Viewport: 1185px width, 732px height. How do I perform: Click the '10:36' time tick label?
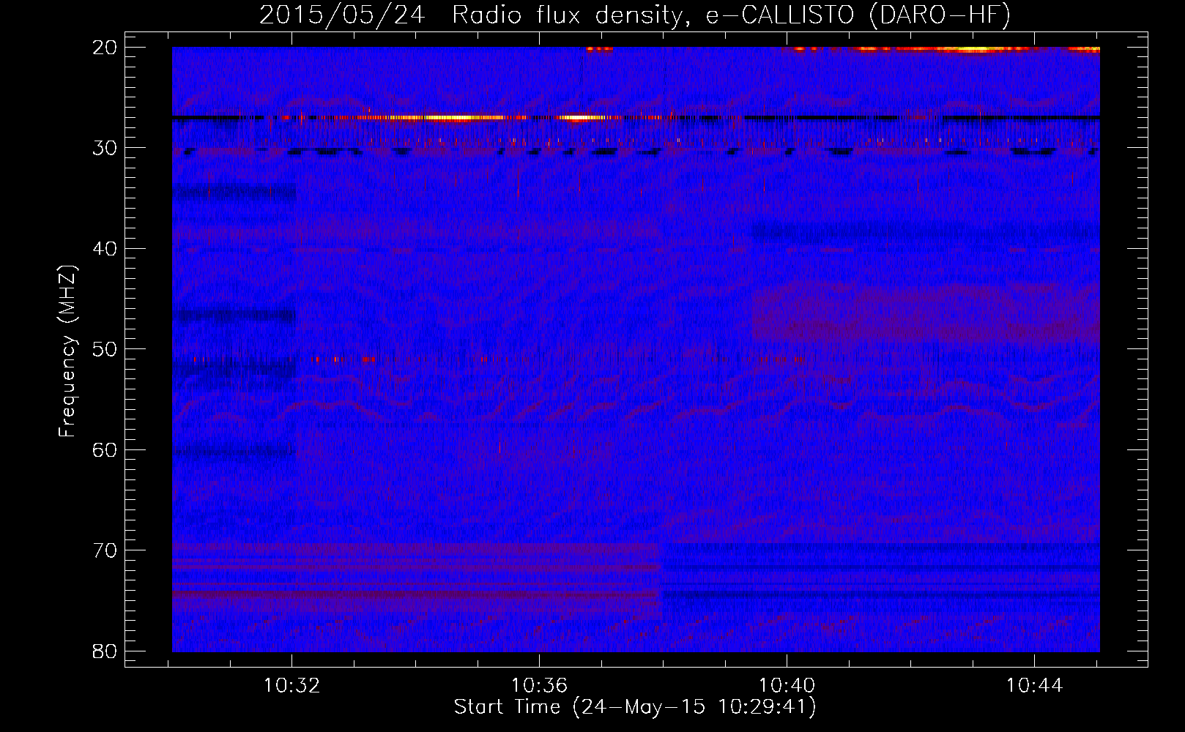[x=540, y=686]
